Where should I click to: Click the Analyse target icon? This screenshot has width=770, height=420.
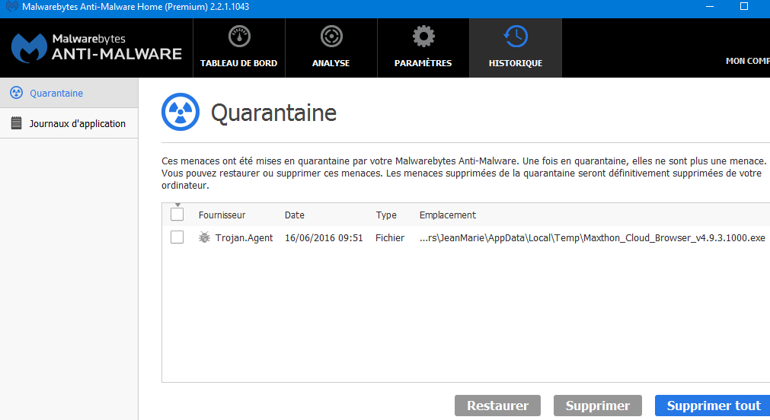[x=331, y=37]
